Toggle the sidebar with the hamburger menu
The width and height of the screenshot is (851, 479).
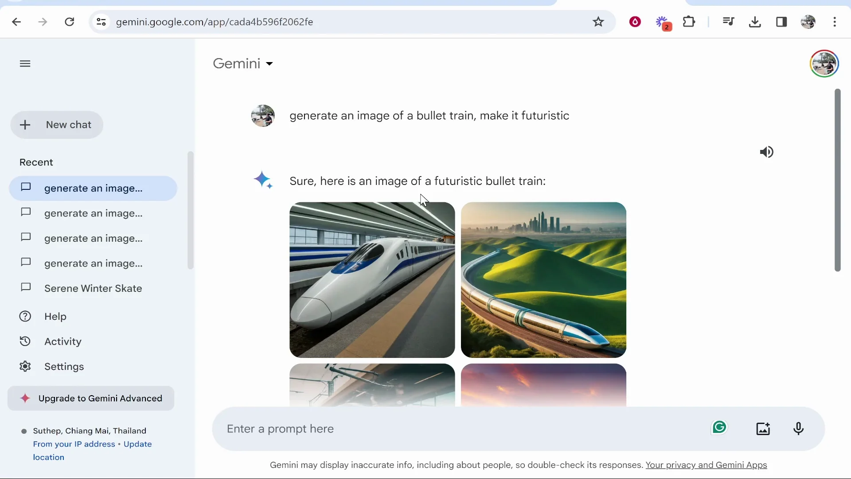pyautogui.click(x=25, y=63)
